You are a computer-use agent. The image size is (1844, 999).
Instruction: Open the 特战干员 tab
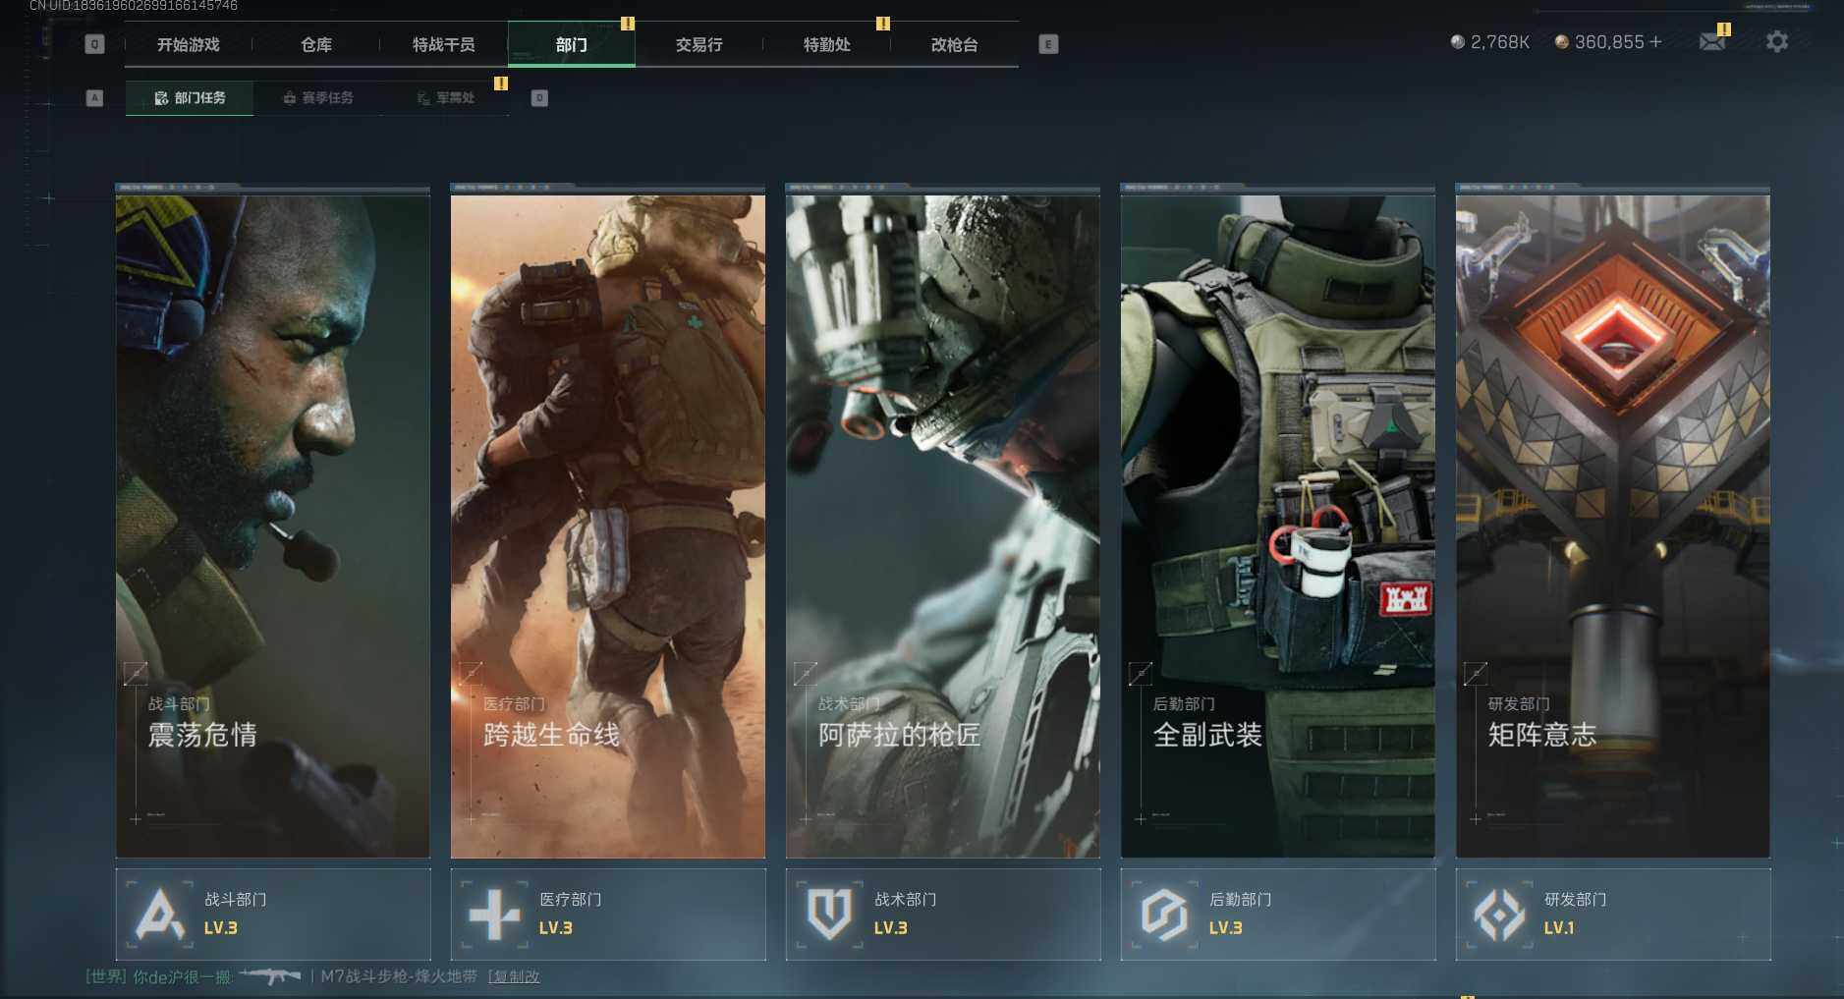pyautogui.click(x=444, y=44)
